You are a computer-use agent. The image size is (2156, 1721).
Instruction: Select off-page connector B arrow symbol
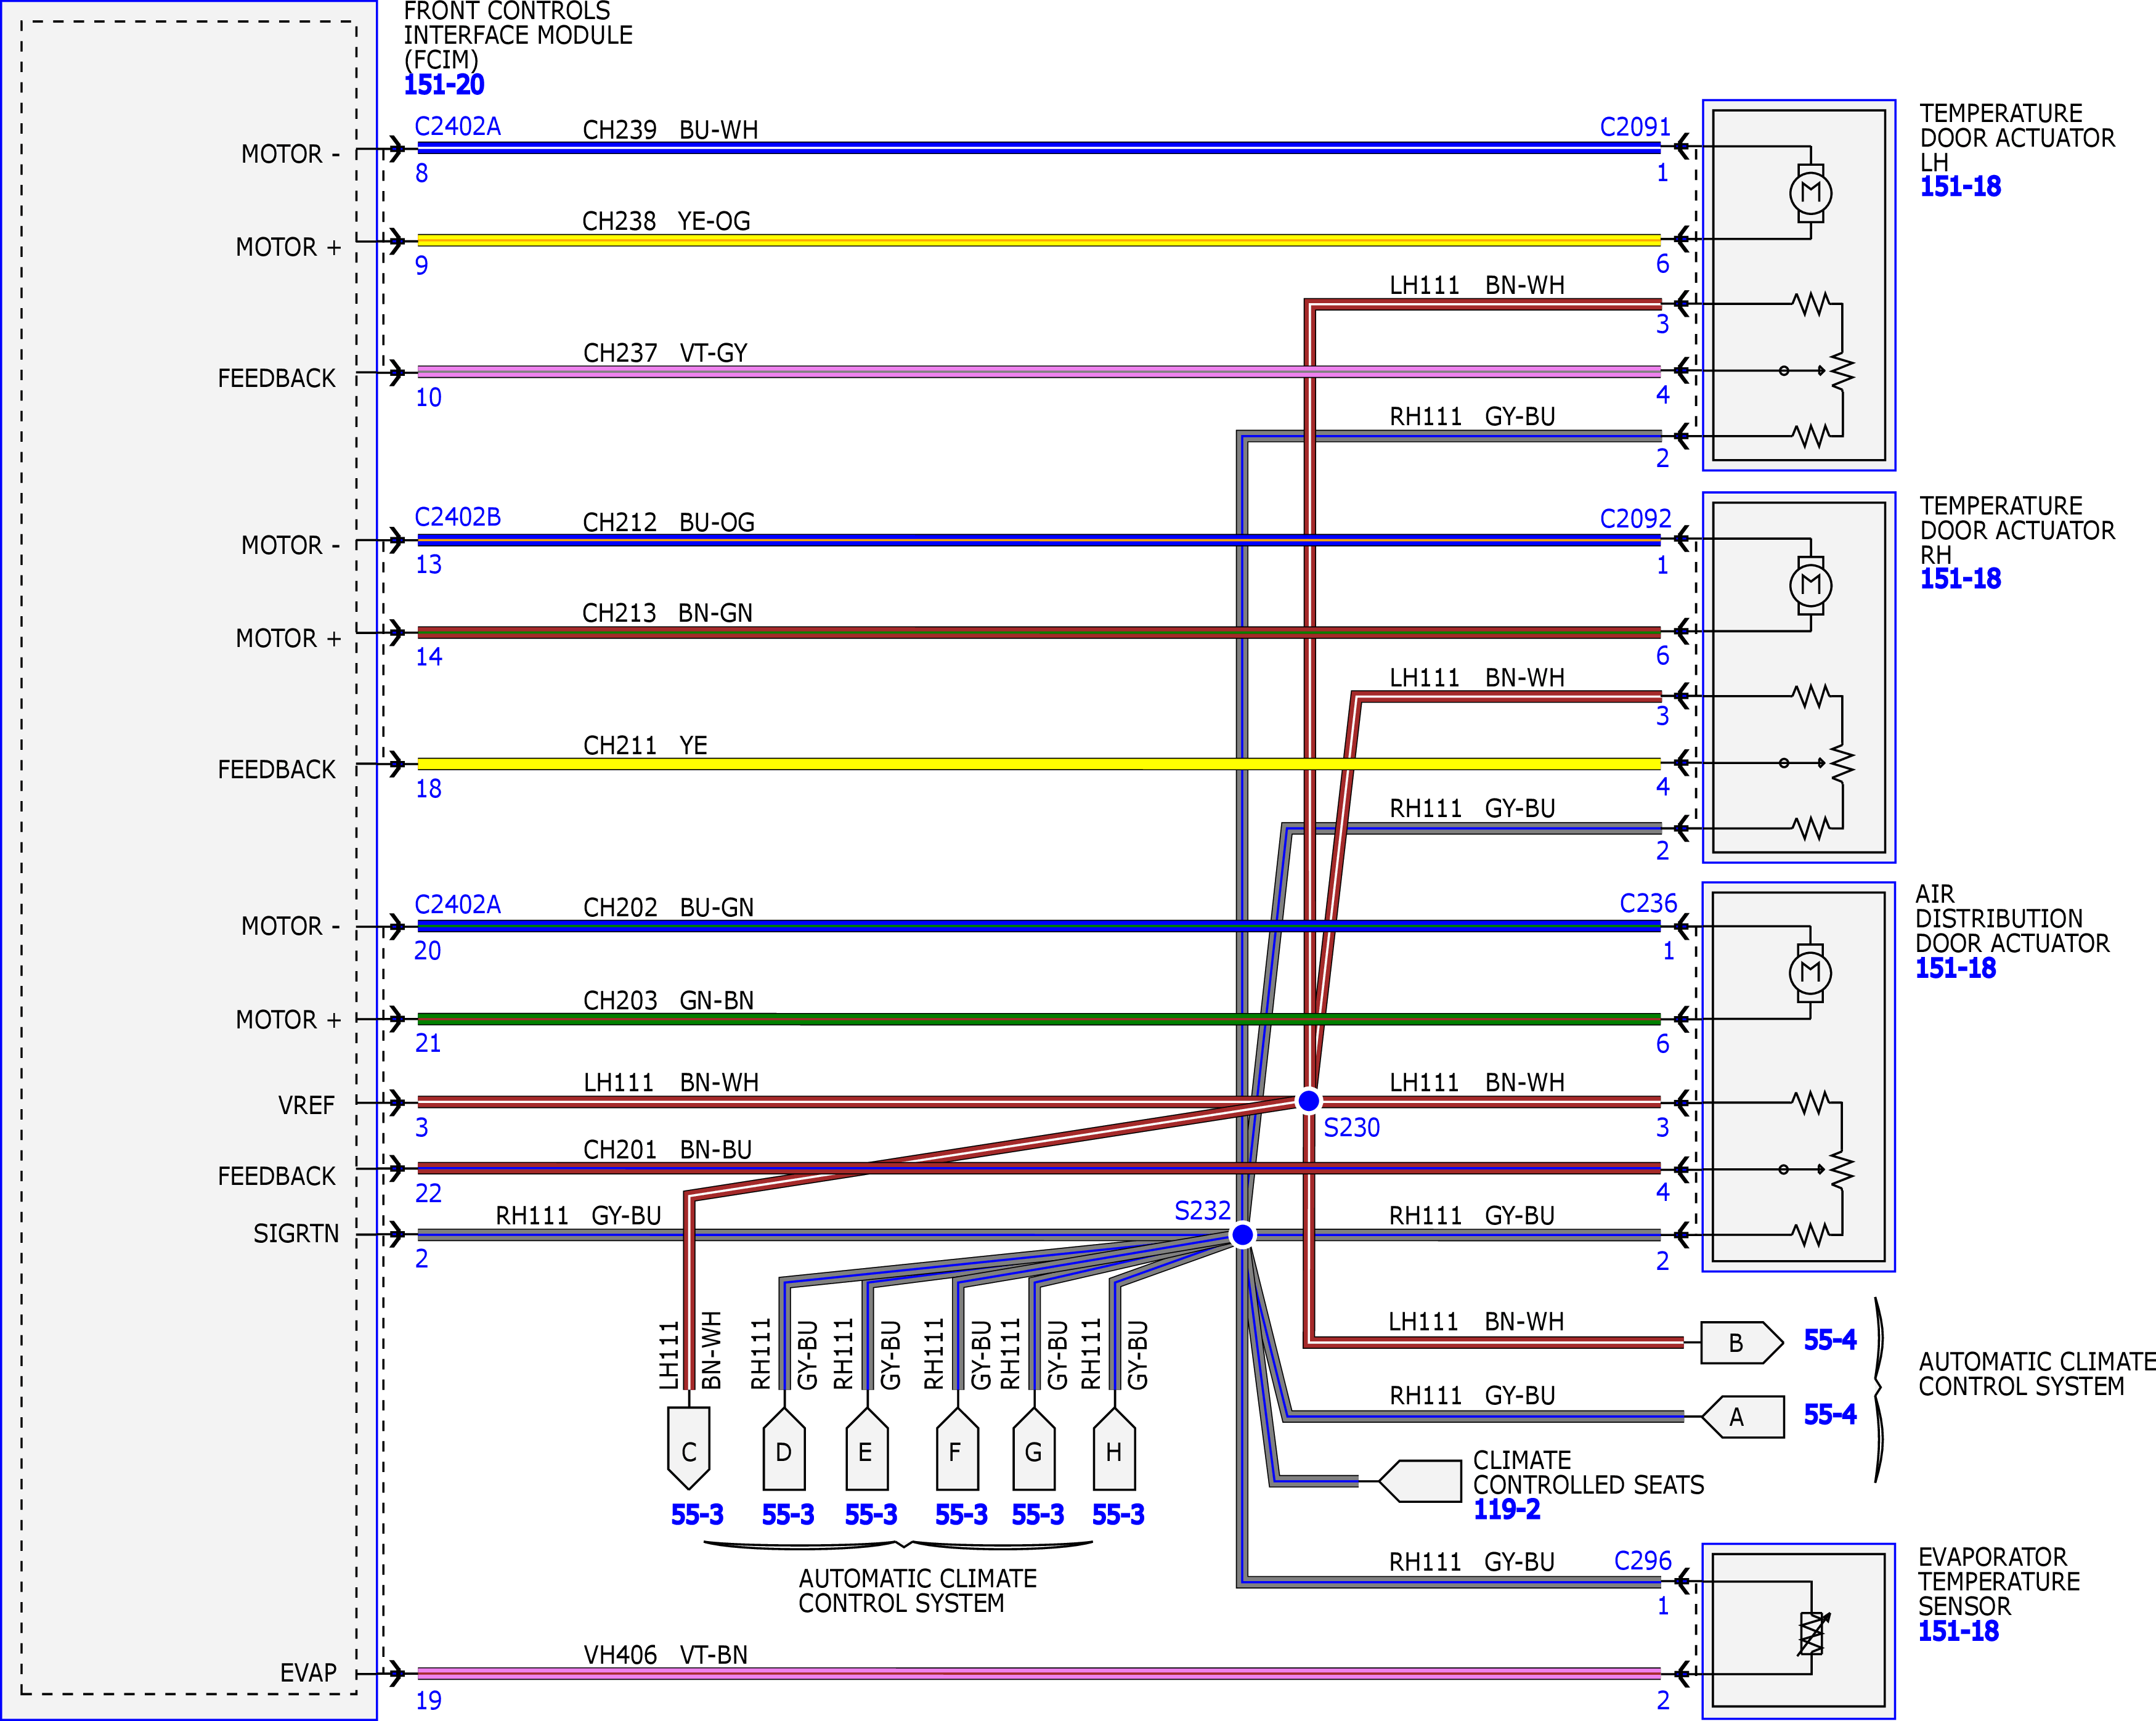[1742, 1343]
